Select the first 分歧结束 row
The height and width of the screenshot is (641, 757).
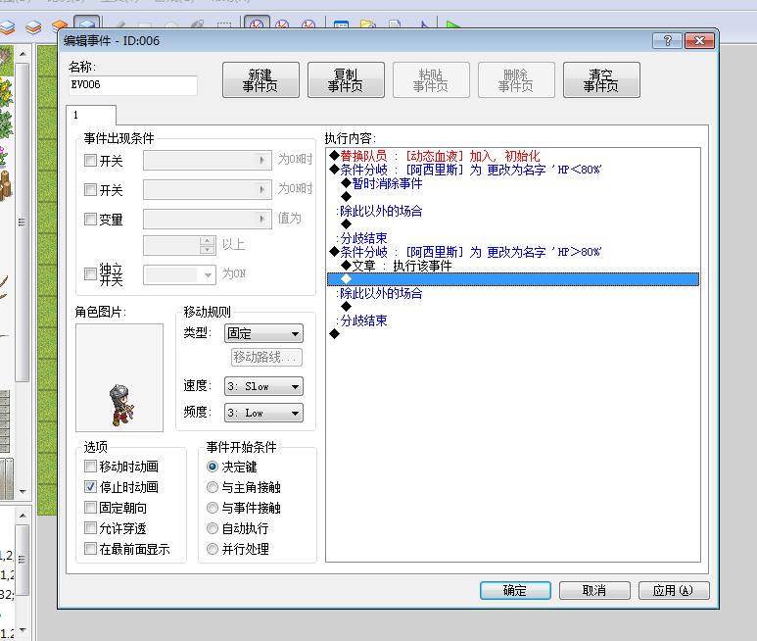pos(513,238)
